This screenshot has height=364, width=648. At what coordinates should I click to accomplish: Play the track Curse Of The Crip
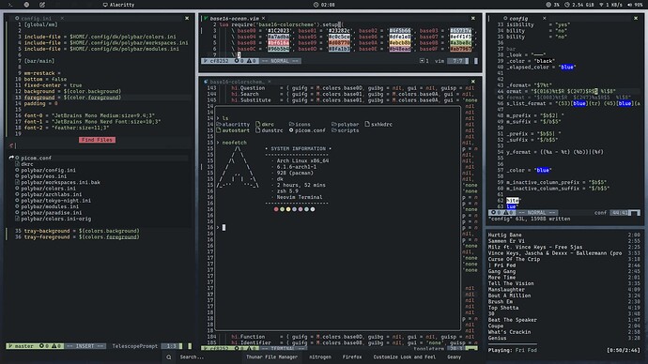514,259
